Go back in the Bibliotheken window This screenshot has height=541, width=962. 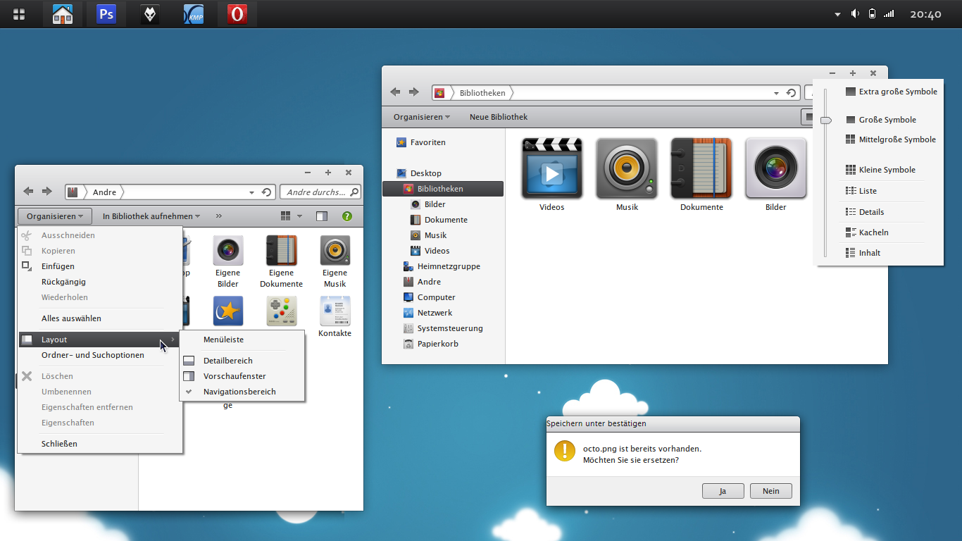point(396,92)
